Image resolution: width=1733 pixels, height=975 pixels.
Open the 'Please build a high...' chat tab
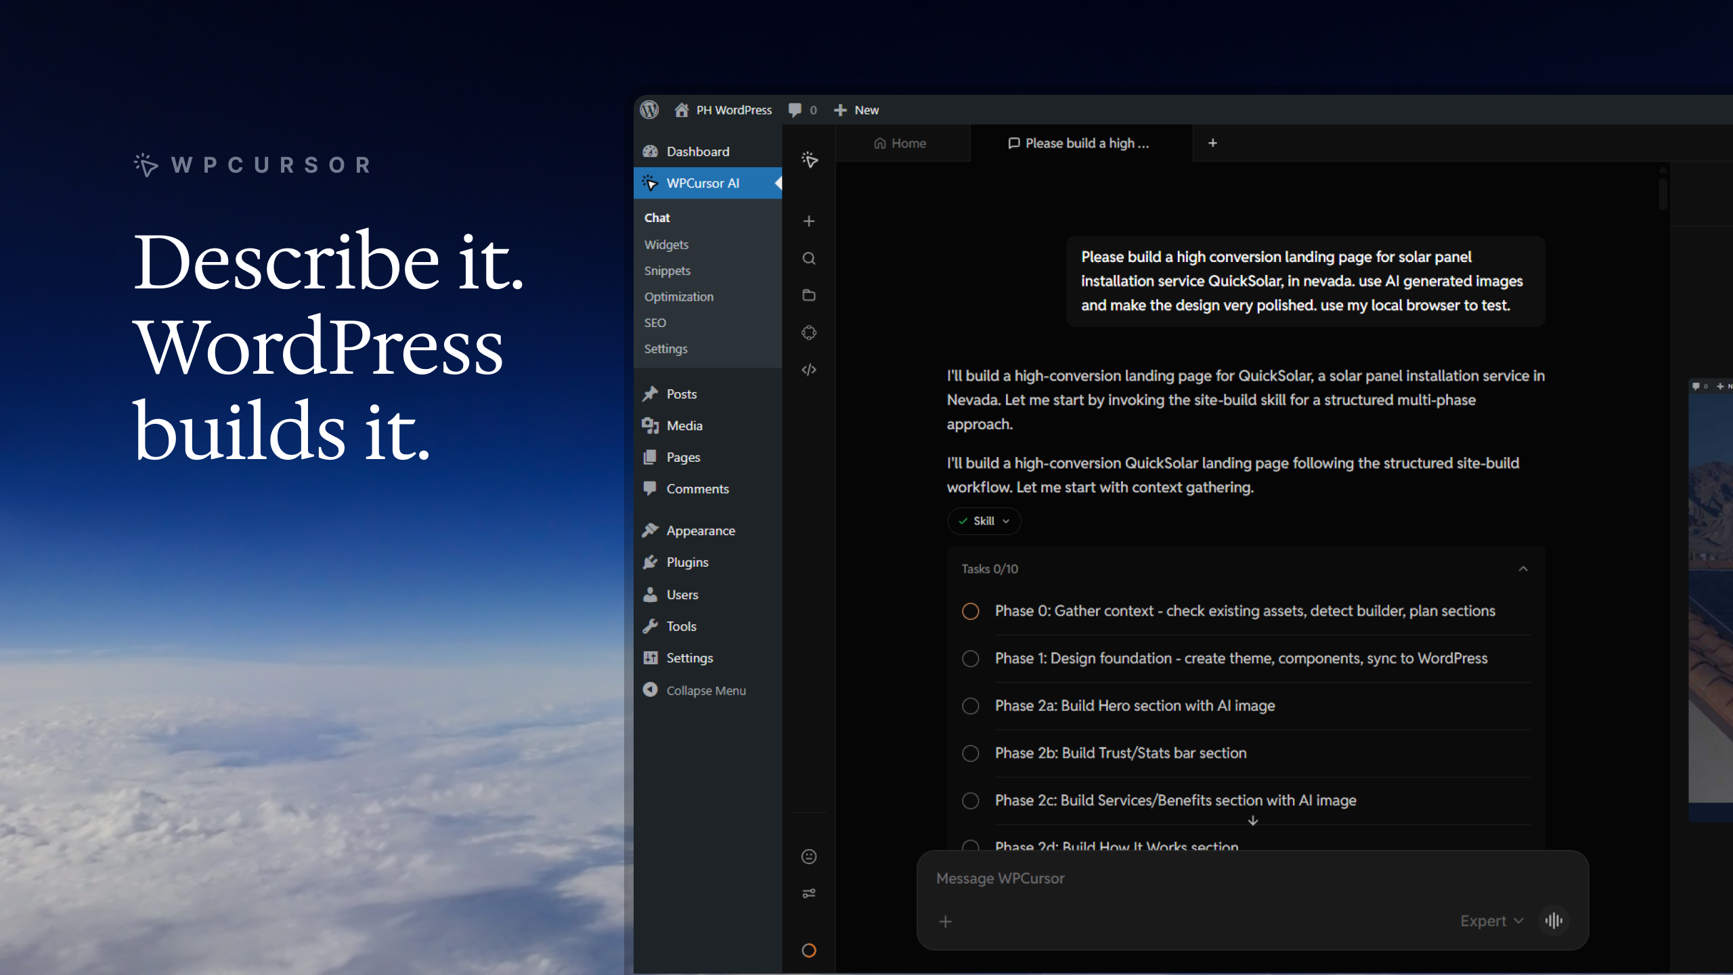click(x=1079, y=143)
